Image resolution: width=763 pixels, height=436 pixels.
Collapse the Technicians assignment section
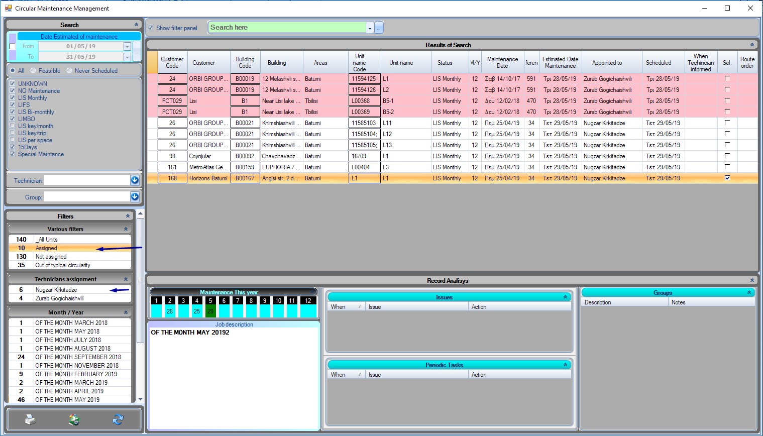click(126, 279)
